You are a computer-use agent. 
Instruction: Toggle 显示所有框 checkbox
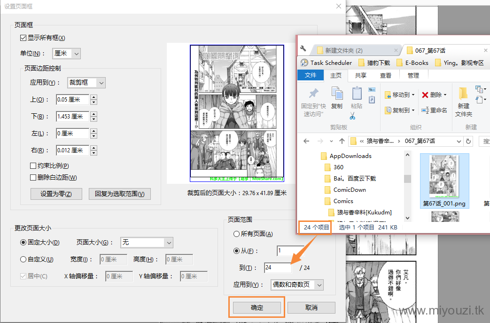[x=23, y=38]
